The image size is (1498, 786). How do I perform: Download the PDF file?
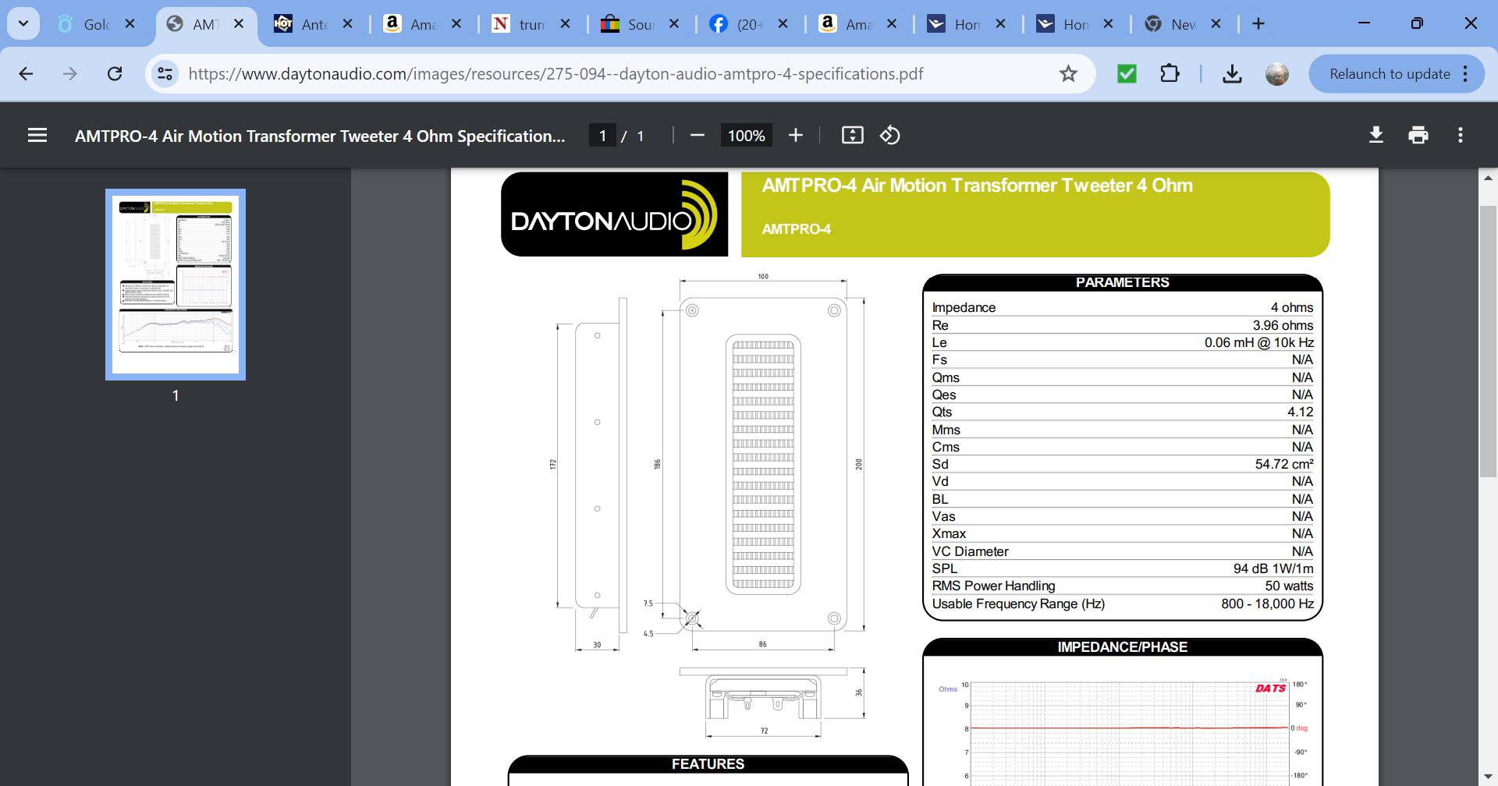(1376, 136)
